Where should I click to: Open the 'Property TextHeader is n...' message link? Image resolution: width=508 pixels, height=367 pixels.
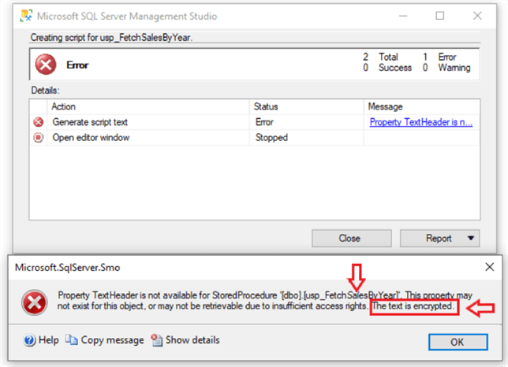421,122
